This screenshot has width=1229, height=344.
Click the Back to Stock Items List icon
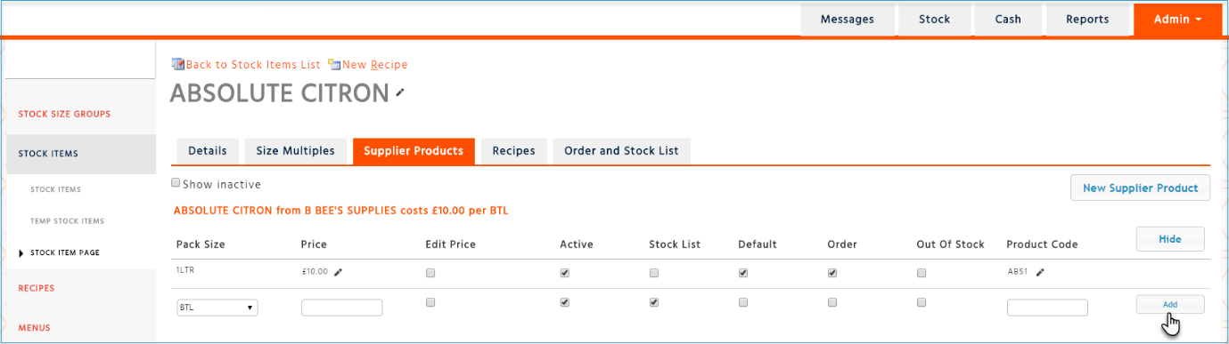click(177, 64)
